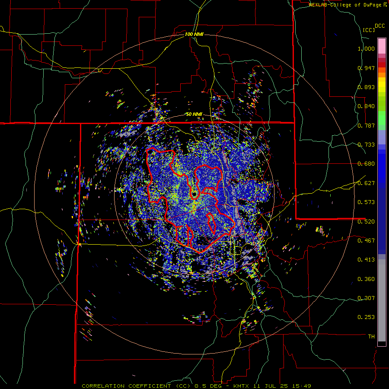Select the 0.947 scale value
Viewport: 389px width, 389px height.
pyautogui.click(x=366, y=68)
